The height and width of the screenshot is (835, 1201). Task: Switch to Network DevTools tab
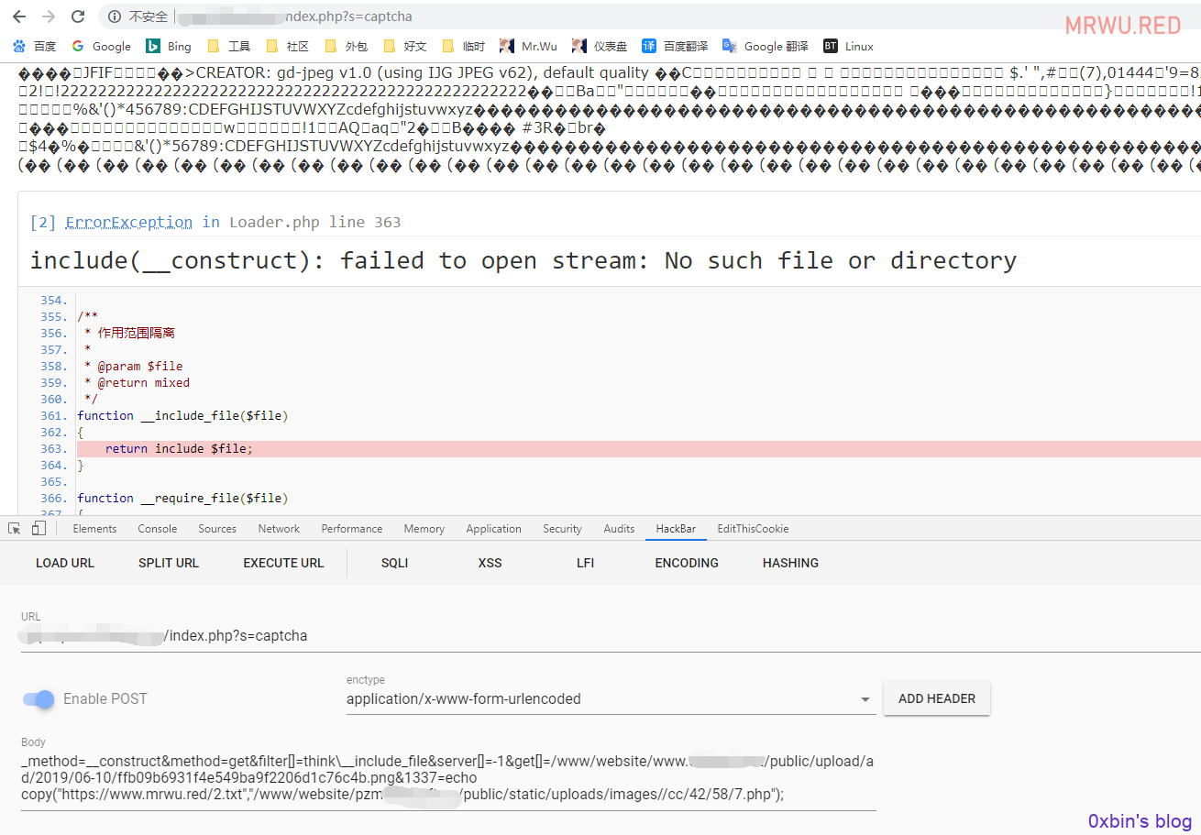tap(279, 529)
